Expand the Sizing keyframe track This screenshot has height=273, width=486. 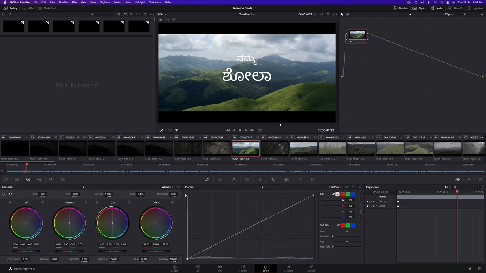pyautogui.click(x=377, y=206)
